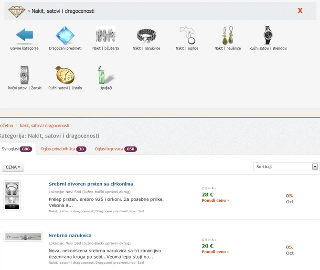Close the category panel with red X
320x270 pixels.
pyautogui.click(x=300, y=10)
